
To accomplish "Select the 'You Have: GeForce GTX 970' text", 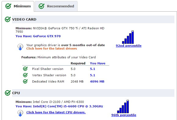I will (x=38, y=36).
